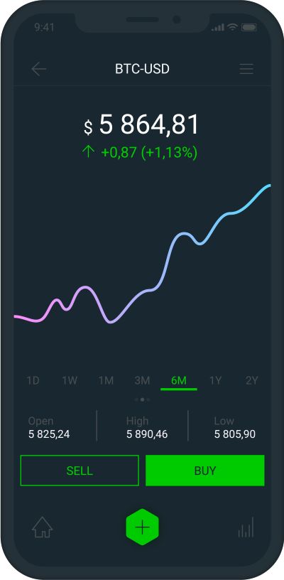Show the 1Y chart range
The image size is (284, 580).
point(215,381)
